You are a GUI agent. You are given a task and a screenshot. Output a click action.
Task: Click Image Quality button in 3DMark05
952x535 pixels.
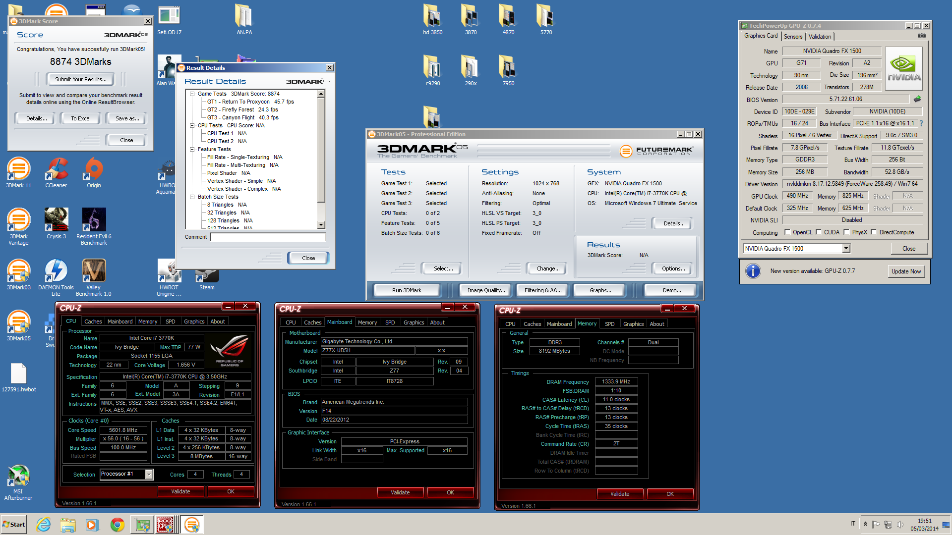point(486,290)
